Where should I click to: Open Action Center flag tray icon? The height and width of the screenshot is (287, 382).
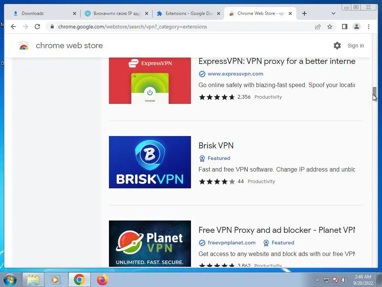click(335, 280)
